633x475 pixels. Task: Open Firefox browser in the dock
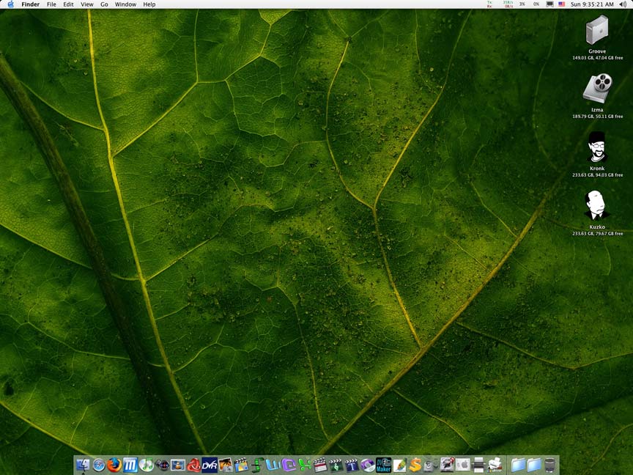(114, 465)
